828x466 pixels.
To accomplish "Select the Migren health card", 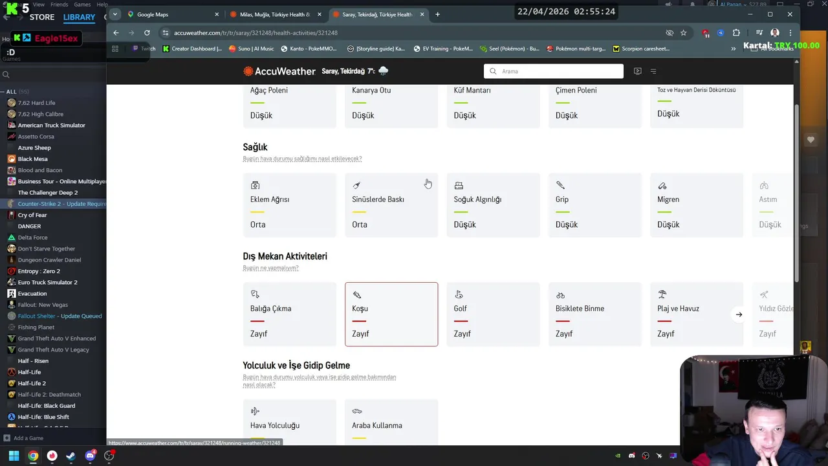I will pyautogui.click(x=697, y=205).
